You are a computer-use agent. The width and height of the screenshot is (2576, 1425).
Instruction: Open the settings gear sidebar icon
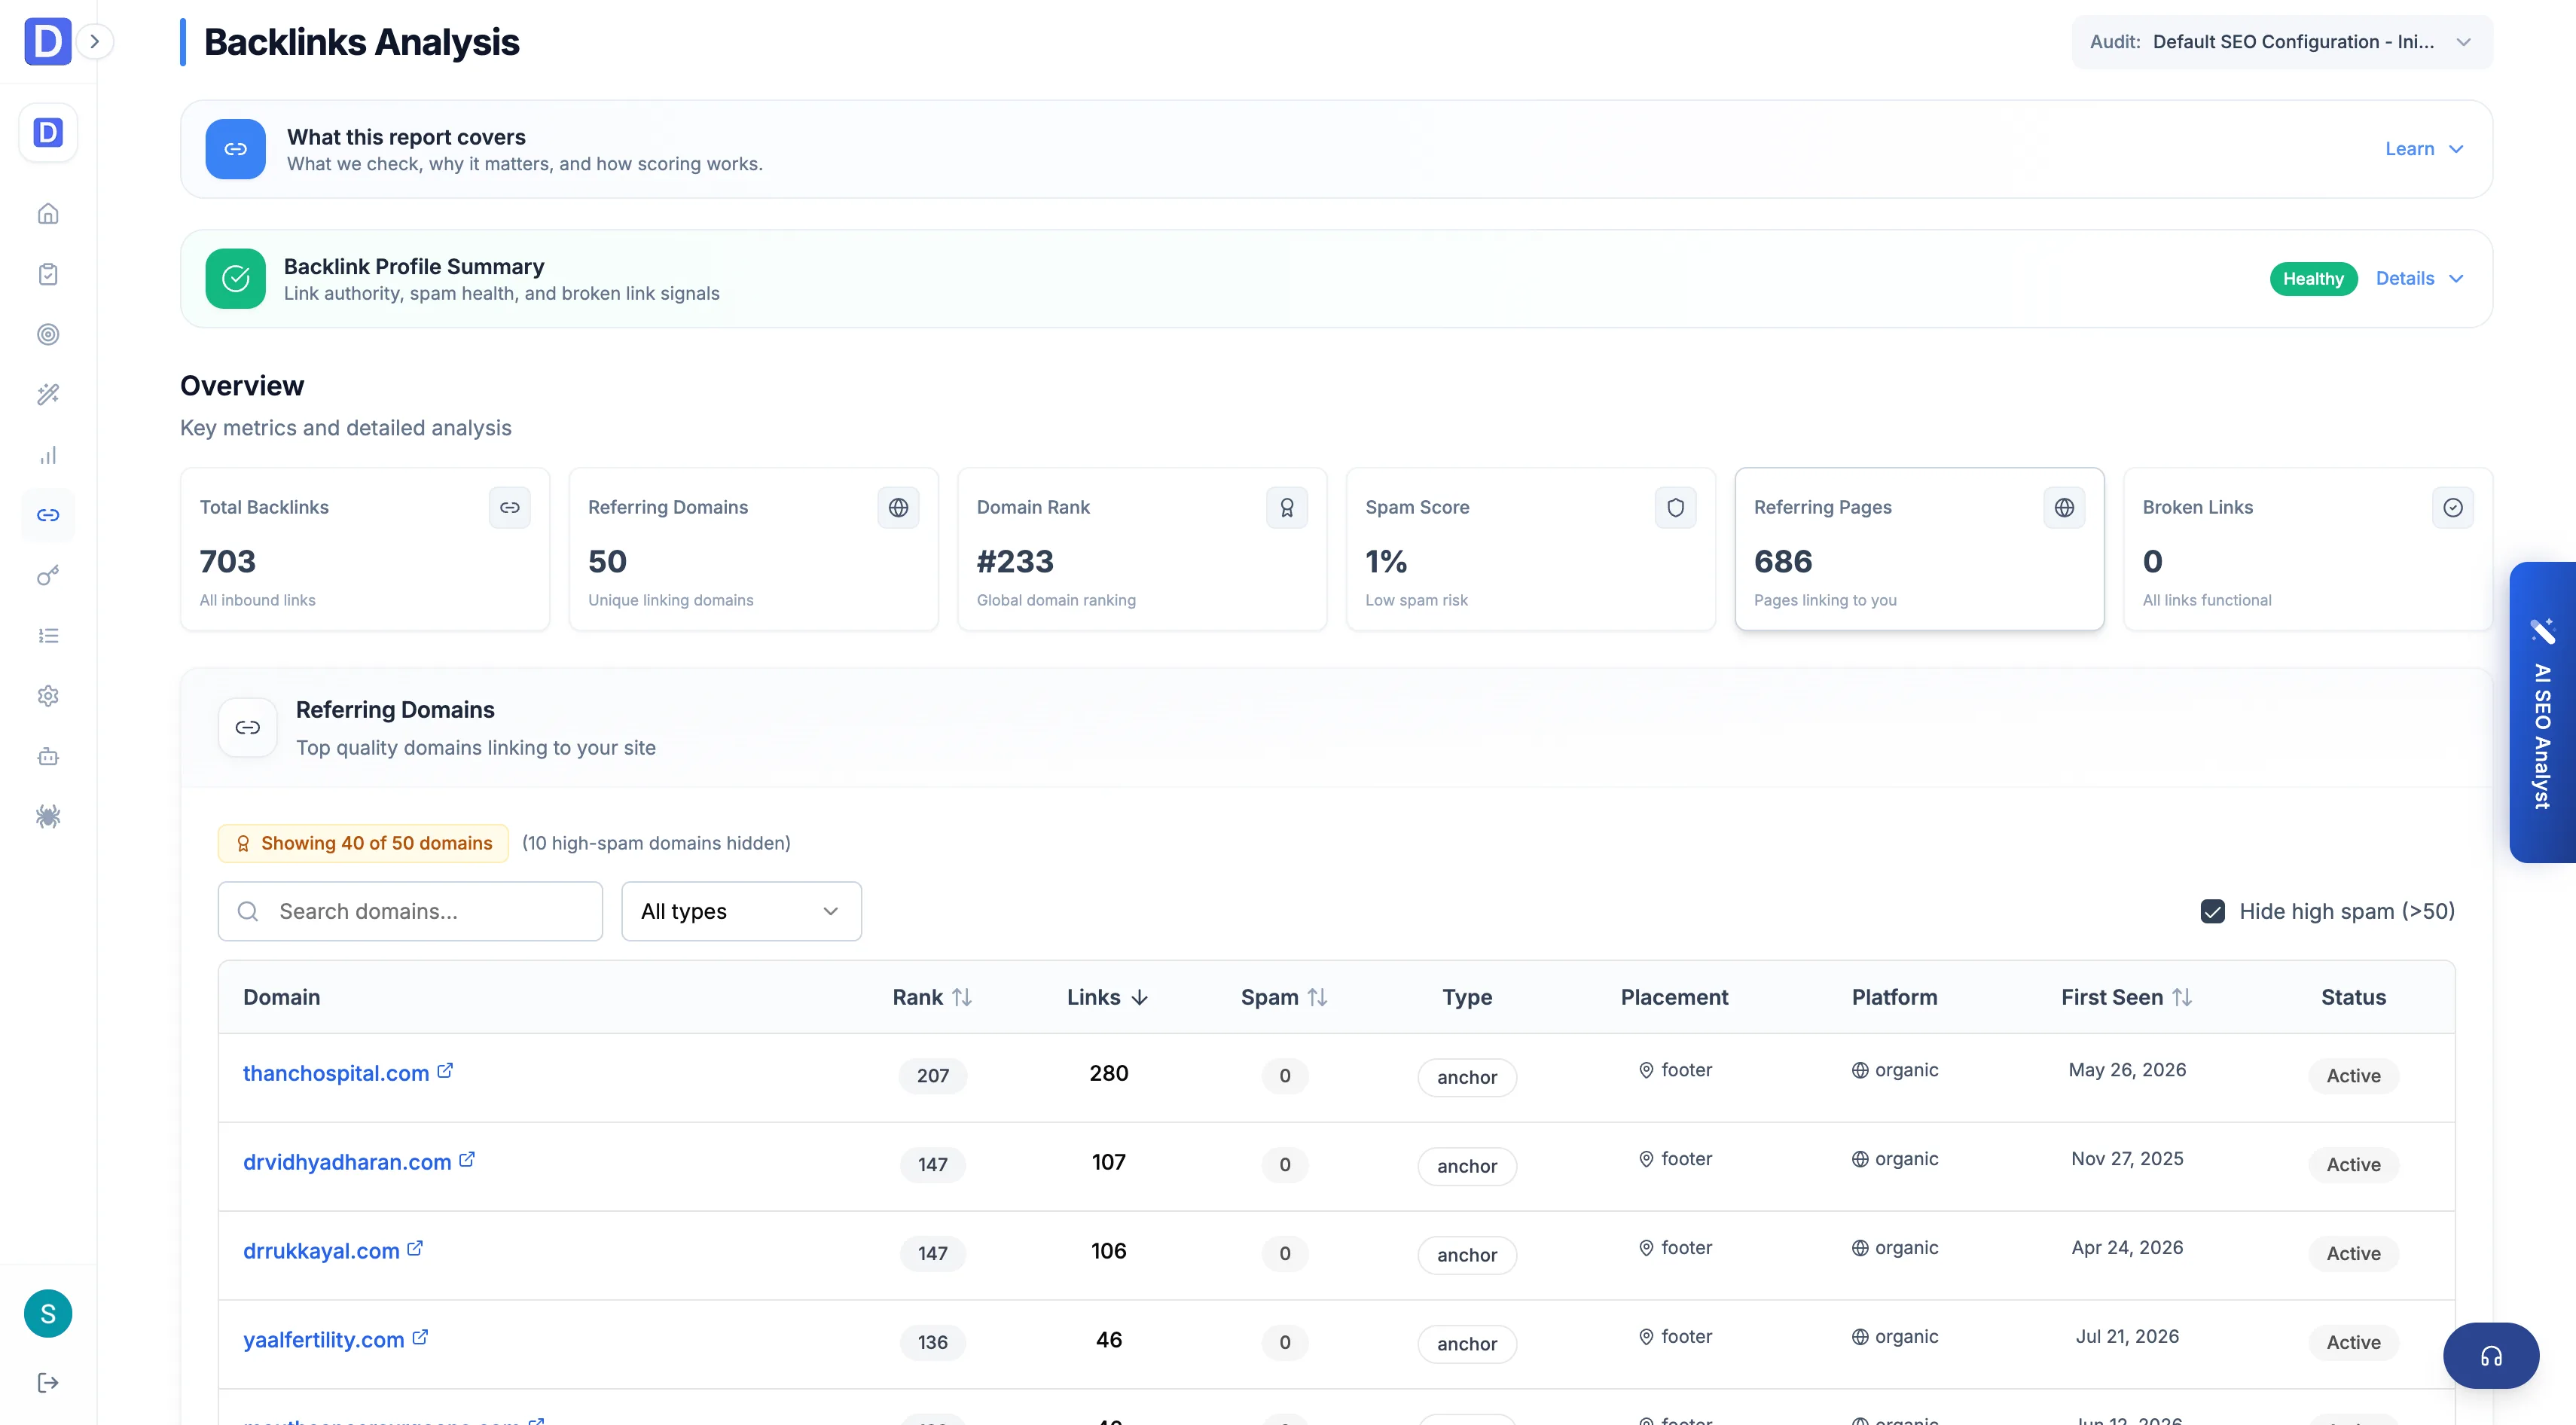pyautogui.click(x=48, y=696)
